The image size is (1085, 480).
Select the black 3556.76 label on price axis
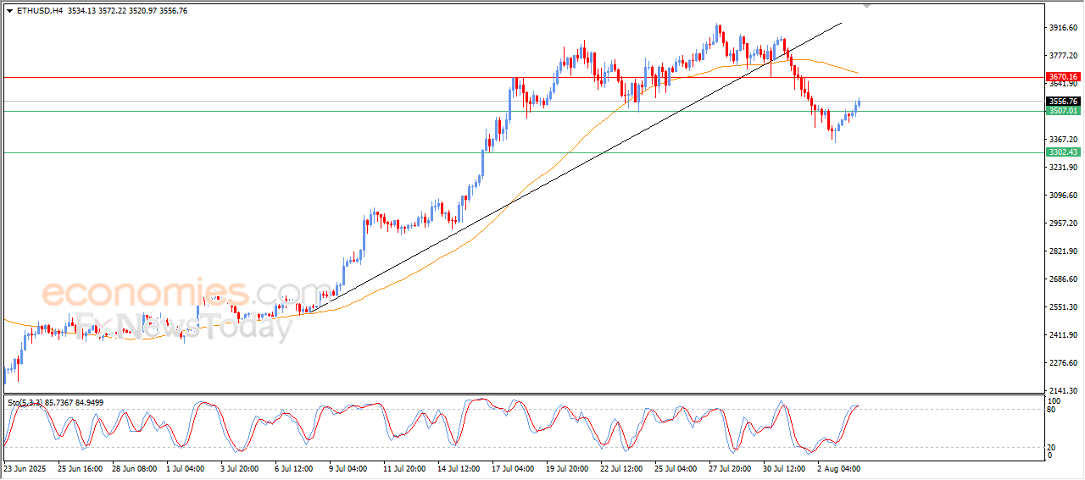pyautogui.click(x=1062, y=102)
